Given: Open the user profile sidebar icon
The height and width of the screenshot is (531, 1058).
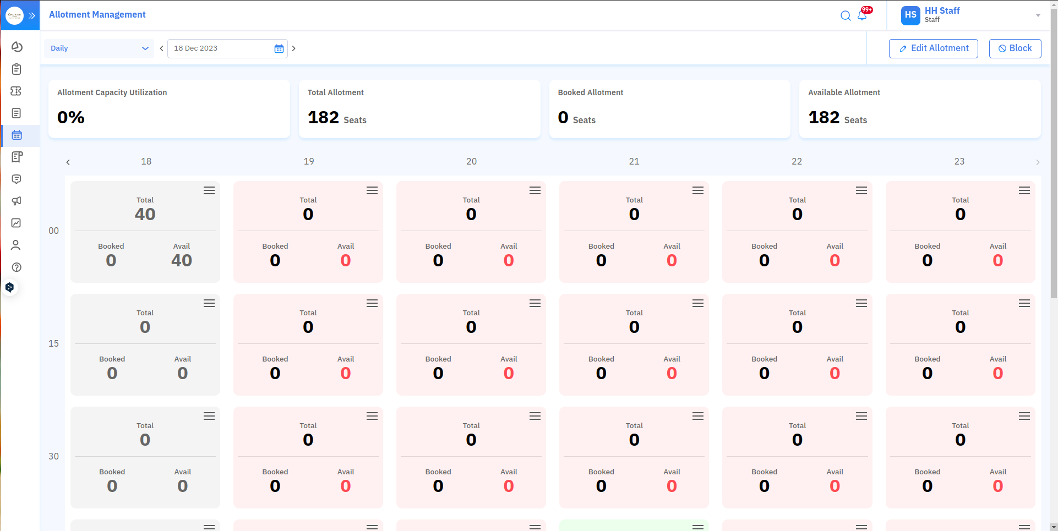Looking at the screenshot, I should coord(17,245).
